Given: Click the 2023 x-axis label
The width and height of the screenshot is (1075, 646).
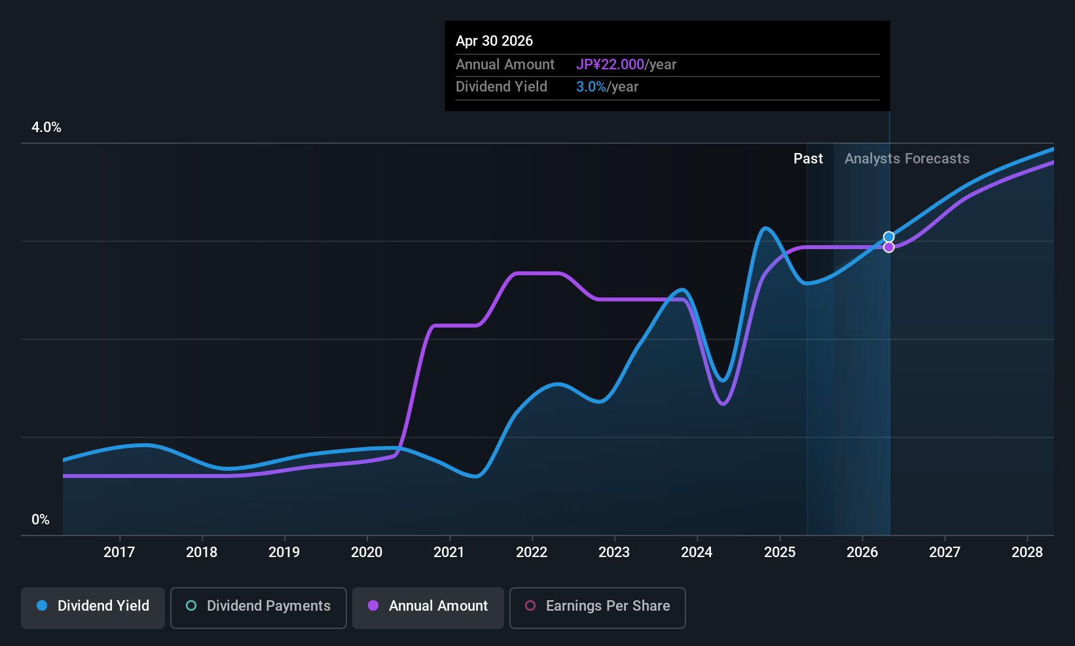Looking at the screenshot, I should [614, 552].
